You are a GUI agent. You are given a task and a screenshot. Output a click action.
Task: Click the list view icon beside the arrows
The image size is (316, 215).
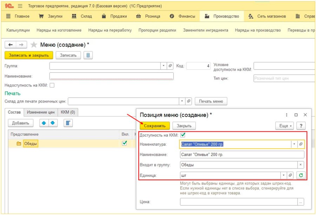pos(68,123)
